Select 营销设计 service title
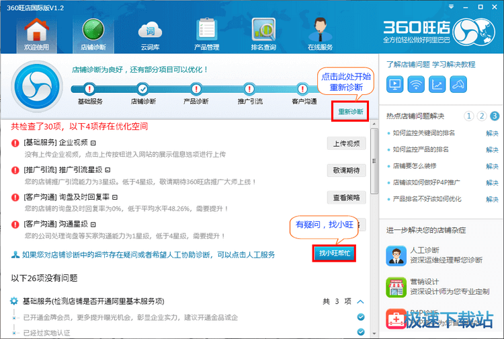 [425, 282]
